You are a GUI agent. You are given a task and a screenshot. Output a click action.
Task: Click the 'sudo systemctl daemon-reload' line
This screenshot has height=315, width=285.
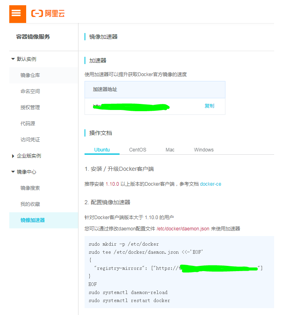[x=128, y=292]
